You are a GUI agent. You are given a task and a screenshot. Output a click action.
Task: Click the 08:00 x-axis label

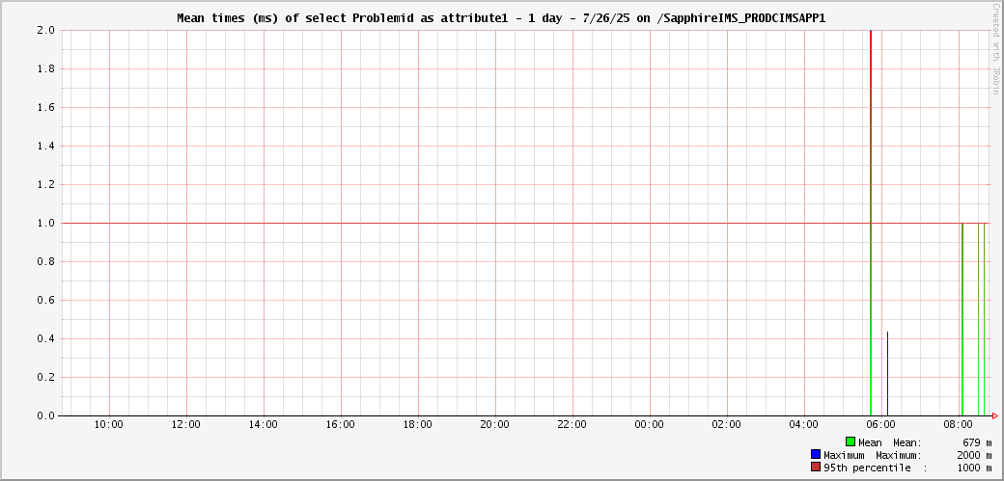click(x=958, y=425)
